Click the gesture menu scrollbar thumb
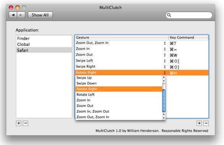Viewport: 224px width, 145px height. coord(164,101)
